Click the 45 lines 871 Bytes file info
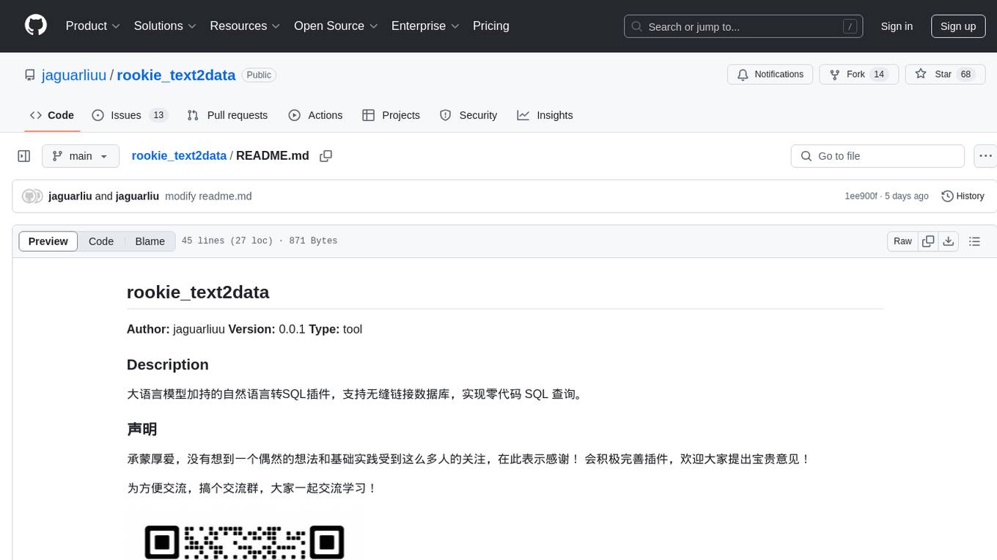Viewport: 997px width, 560px height. (x=260, y=241)
